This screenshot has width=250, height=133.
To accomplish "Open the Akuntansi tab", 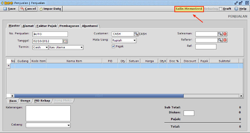I will pyautogui.click(x=90, y=26).
